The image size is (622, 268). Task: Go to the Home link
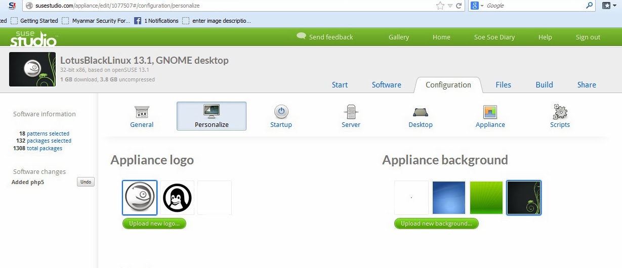tap(441, 37)
